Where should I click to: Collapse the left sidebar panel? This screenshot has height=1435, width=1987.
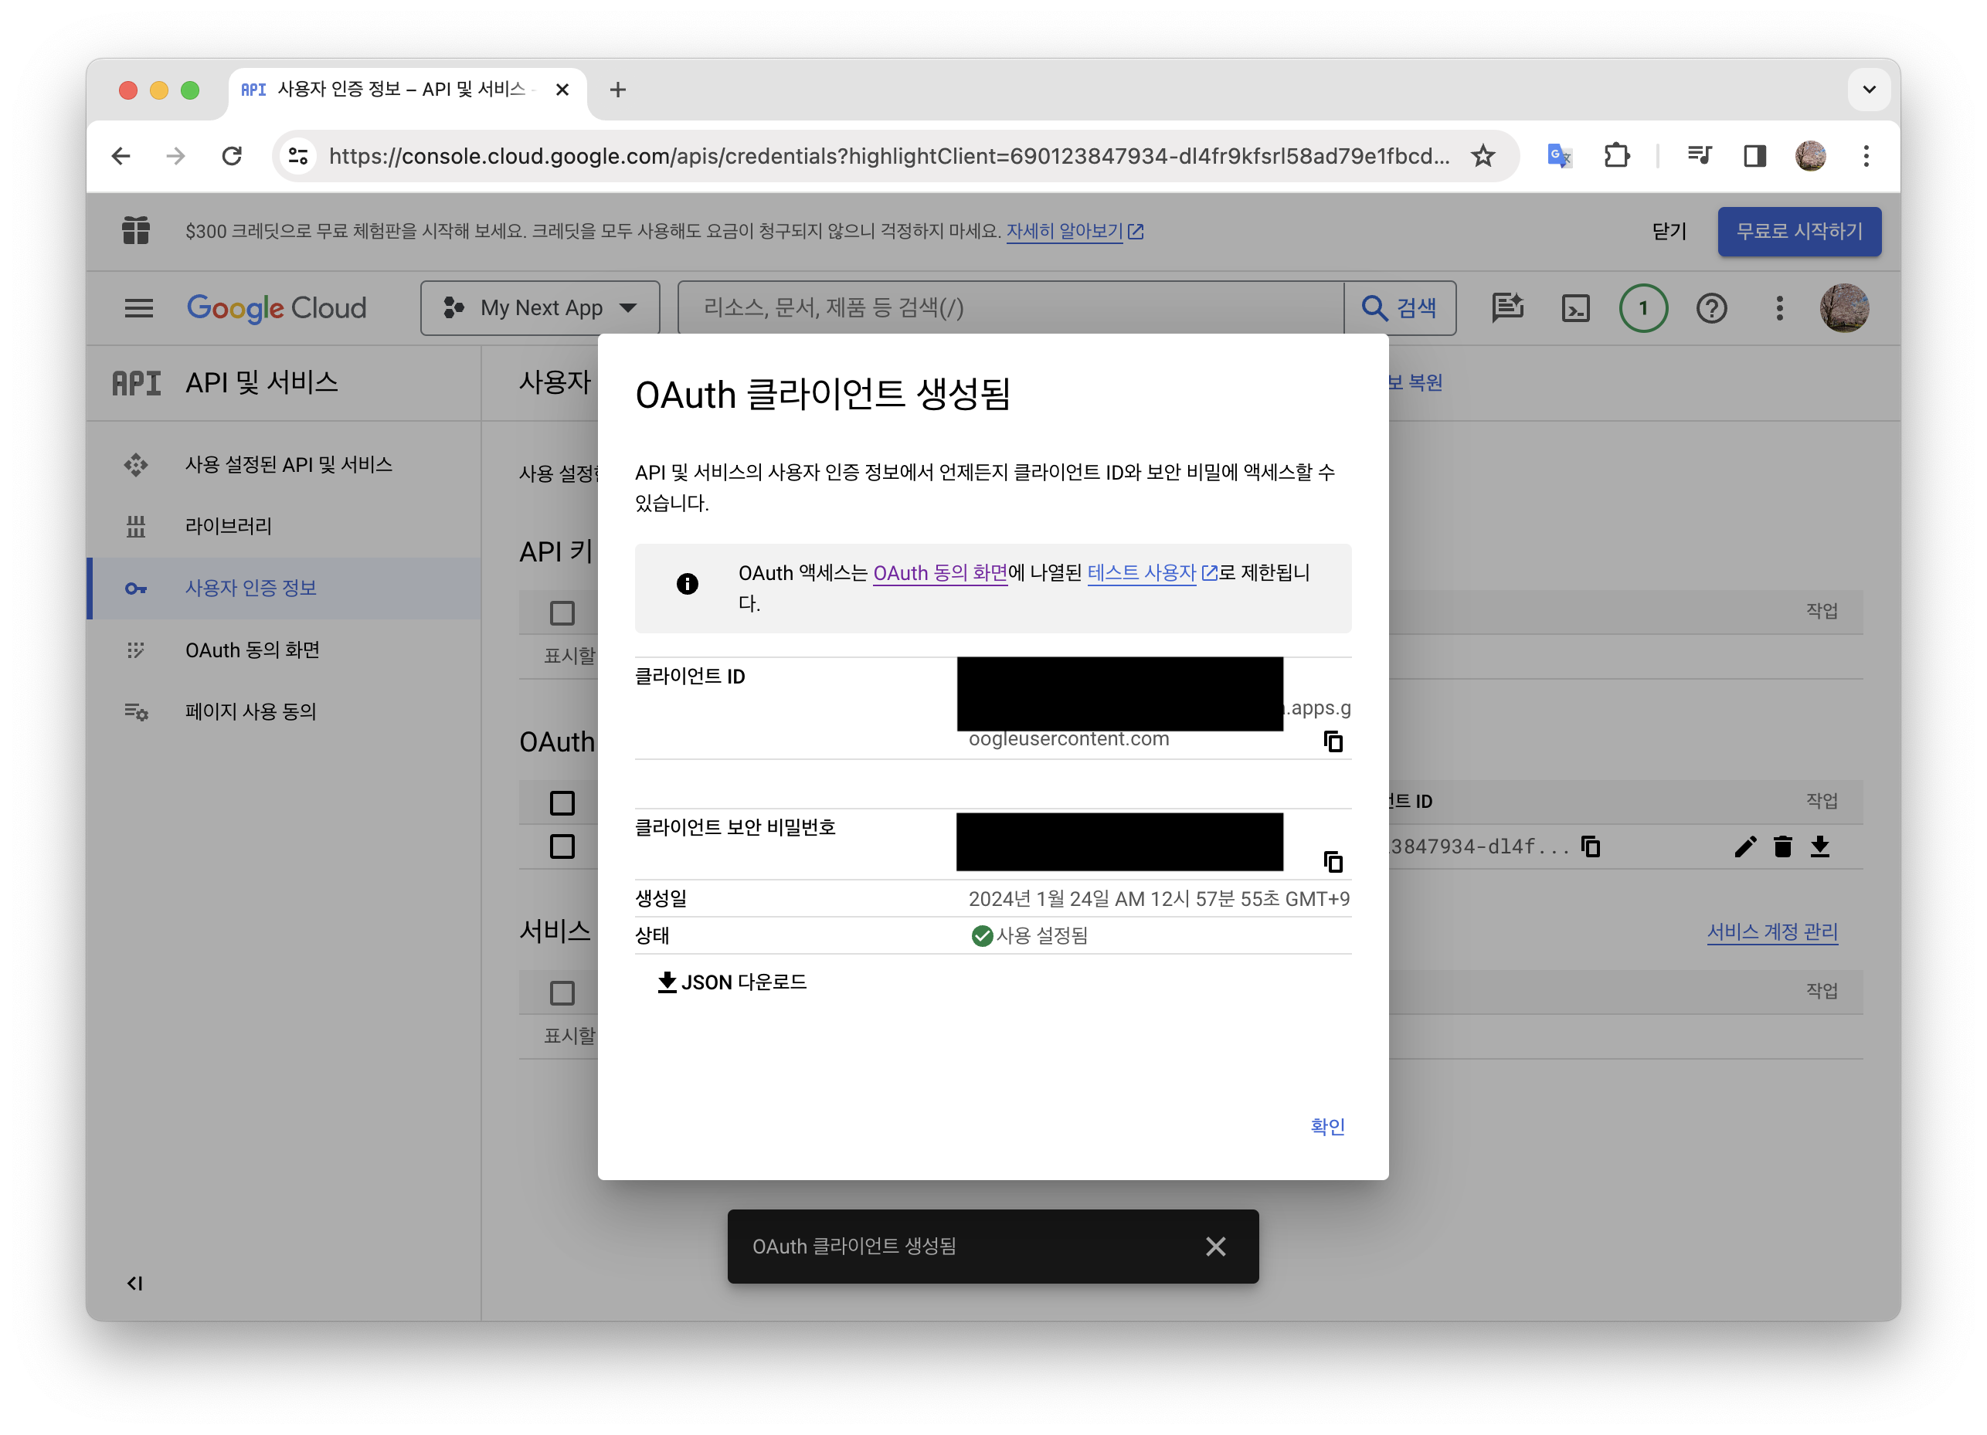pyautogui.click(x=135, y=1283)
